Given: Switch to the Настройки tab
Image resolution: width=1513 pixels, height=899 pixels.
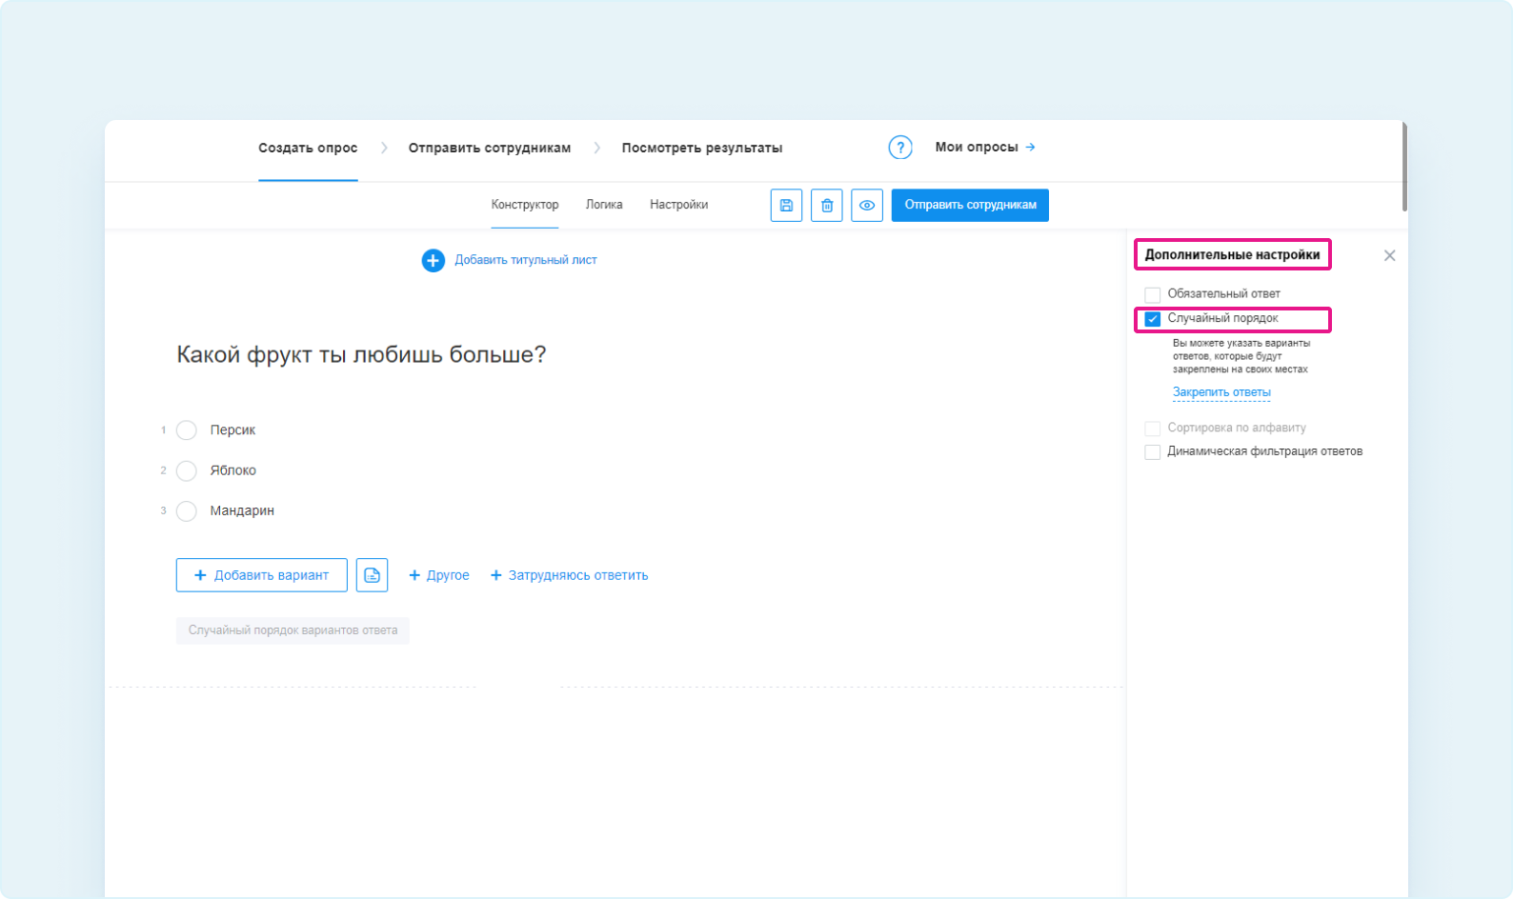Looking at the screenshot, I should click(678, 205).
